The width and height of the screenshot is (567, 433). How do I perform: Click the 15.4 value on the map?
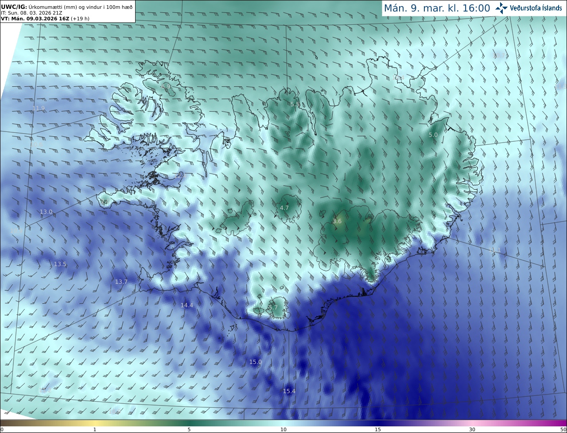pyautogui.click(x=289, y=391)
